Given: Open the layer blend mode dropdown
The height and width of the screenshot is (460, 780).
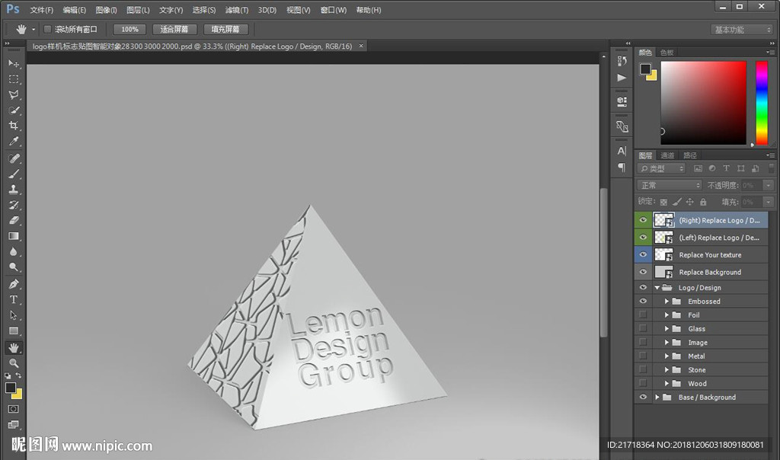Looking at the screenshot, I should (670, 185).
